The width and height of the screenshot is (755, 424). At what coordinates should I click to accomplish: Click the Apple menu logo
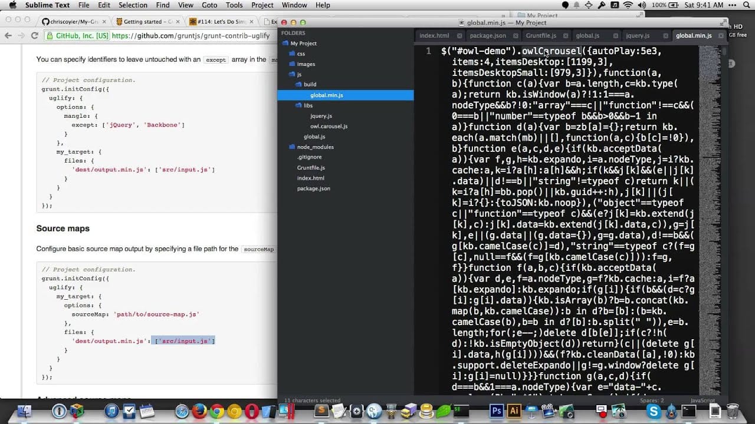coord(12,5)
